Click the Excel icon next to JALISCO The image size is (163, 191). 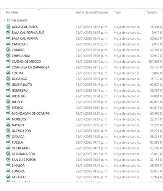pyautogui.click(x=8, y=102)
